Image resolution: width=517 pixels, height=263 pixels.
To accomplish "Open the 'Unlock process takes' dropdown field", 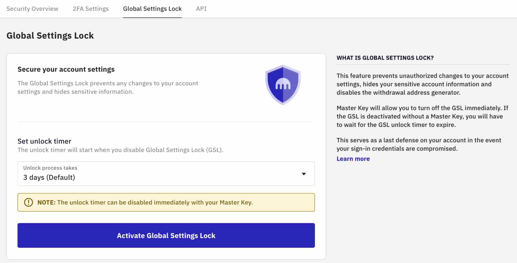I will click(166, 174).
